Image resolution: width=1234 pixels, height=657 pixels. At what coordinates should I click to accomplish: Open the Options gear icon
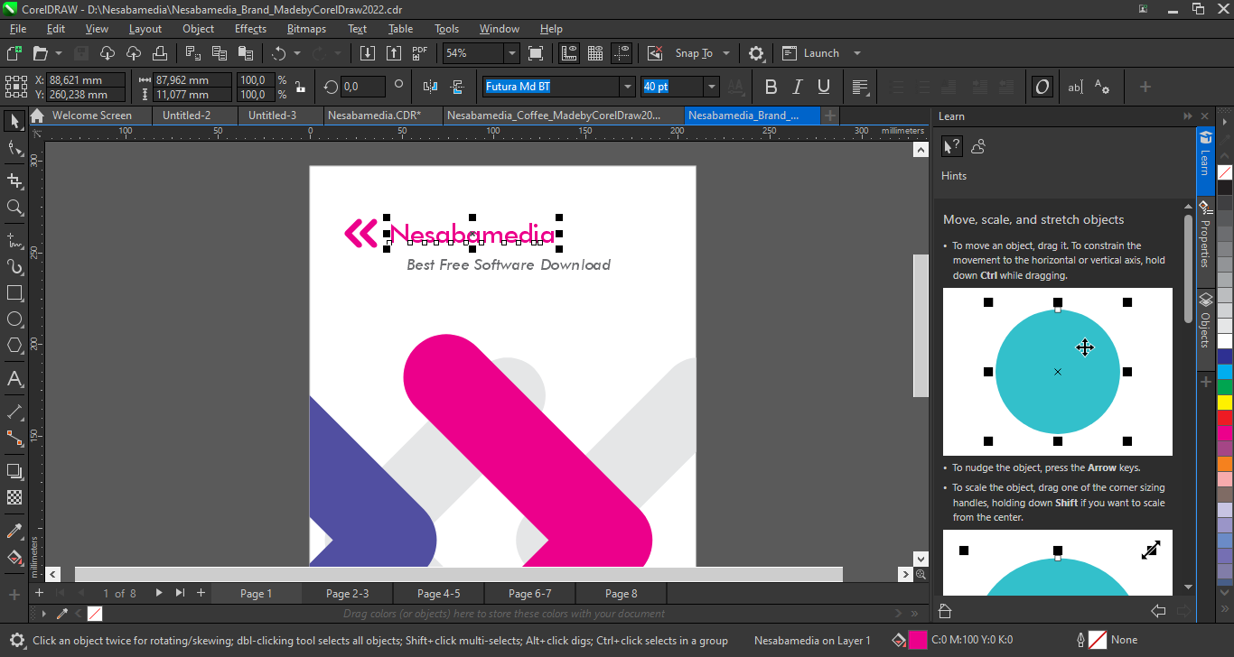[756, 53]
